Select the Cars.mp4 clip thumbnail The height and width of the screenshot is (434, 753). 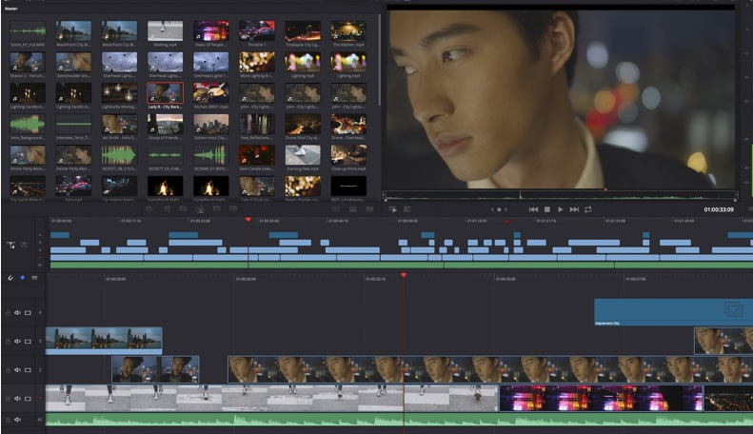click(73, 186)
